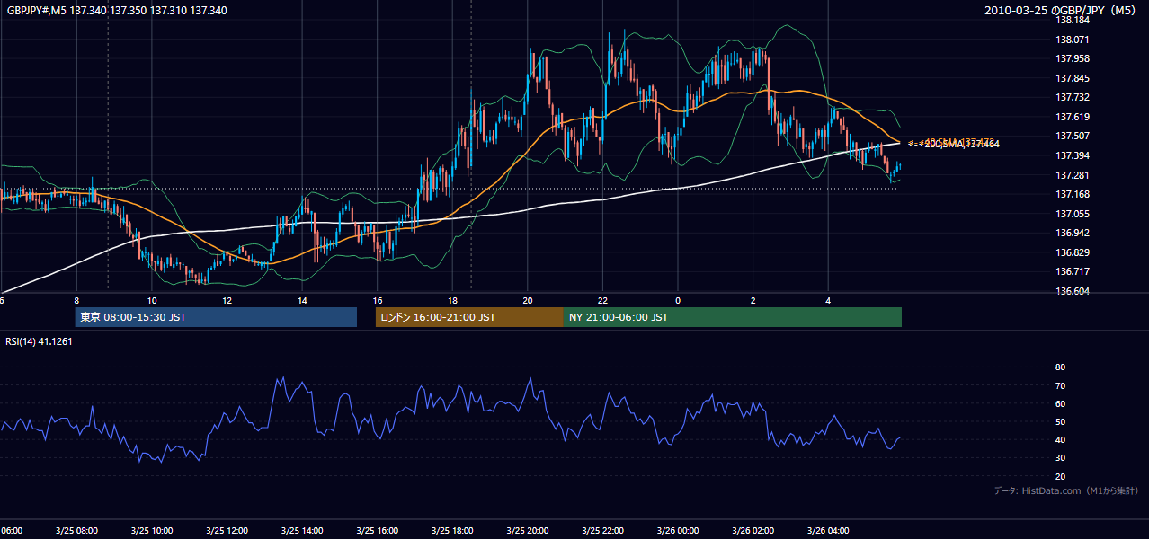The height and width of the screenshot is (539, 1149).
Task: Click the 137.055 price axis label
Action: click(x=1073, y=214)
